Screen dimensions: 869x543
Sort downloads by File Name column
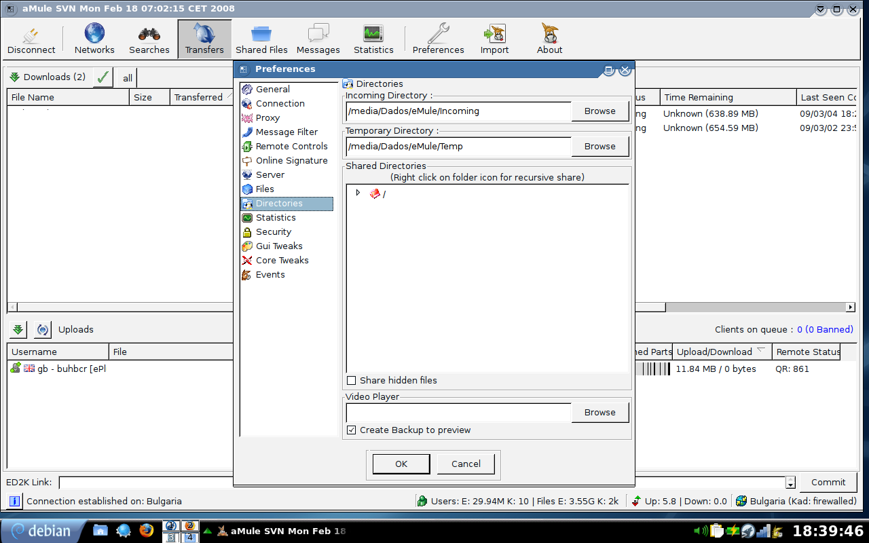pos(68,97)
